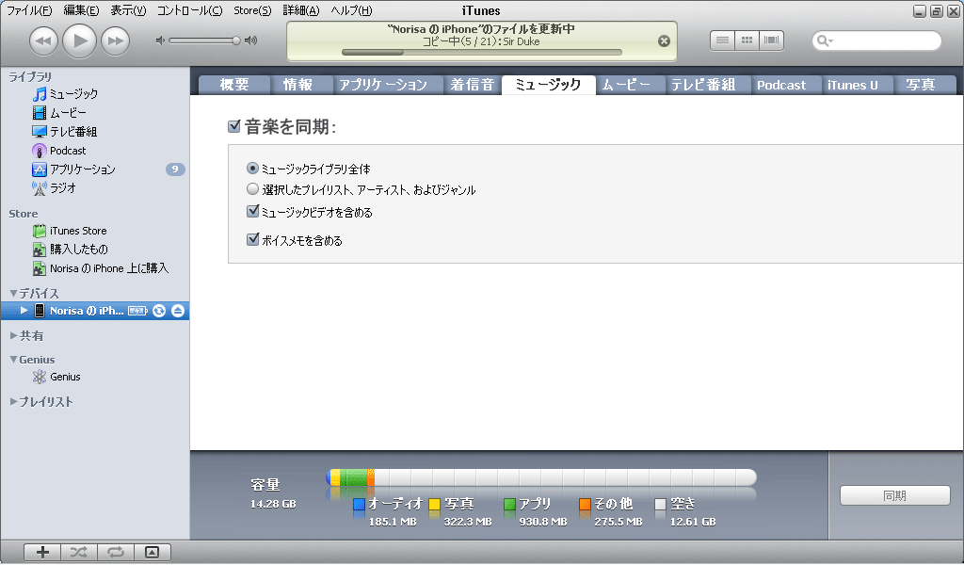Image resolution: width=964 pixels, height=565 pixels.
Task: Open iTunes Store in sidebar
Action: 70,231
